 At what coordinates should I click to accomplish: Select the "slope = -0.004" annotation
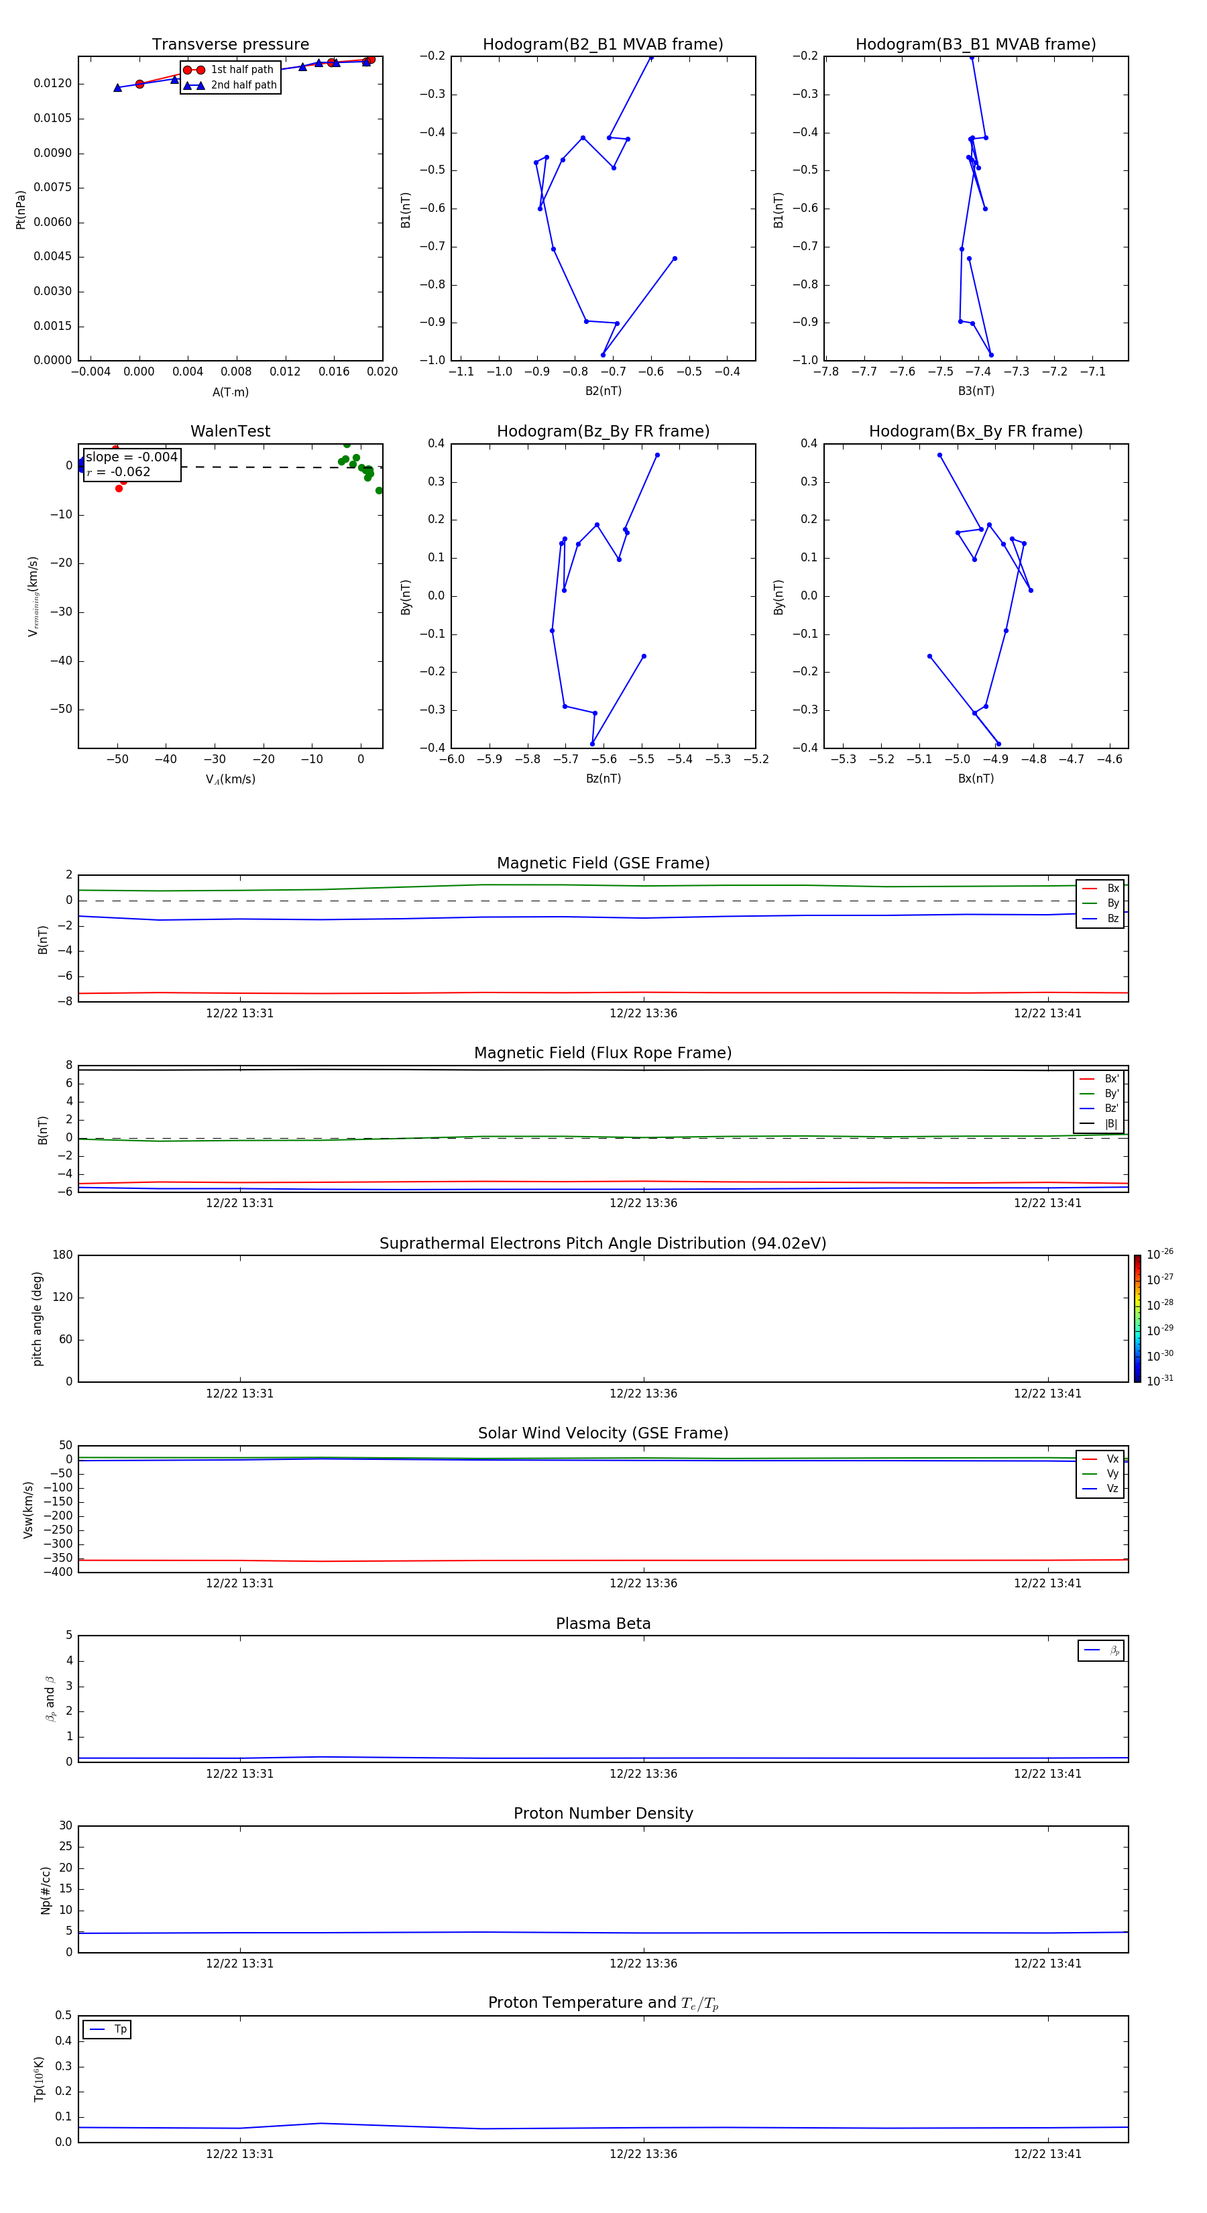click(x=131, y=457)
